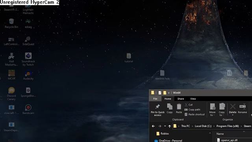
Task: Select the SteamDepo desktop icon
Action: (x=11, y=127)
